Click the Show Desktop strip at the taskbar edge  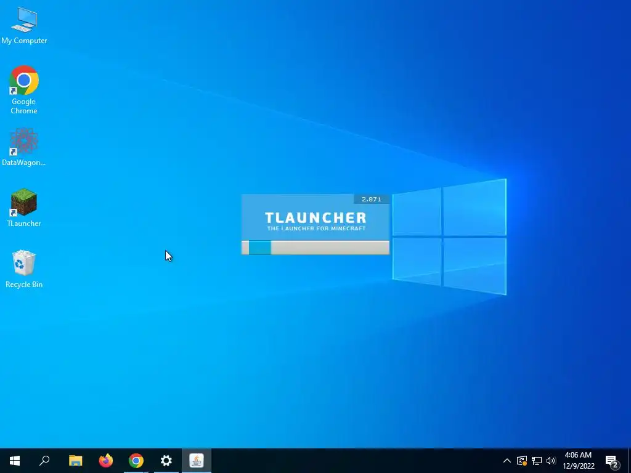pos(629,461)
